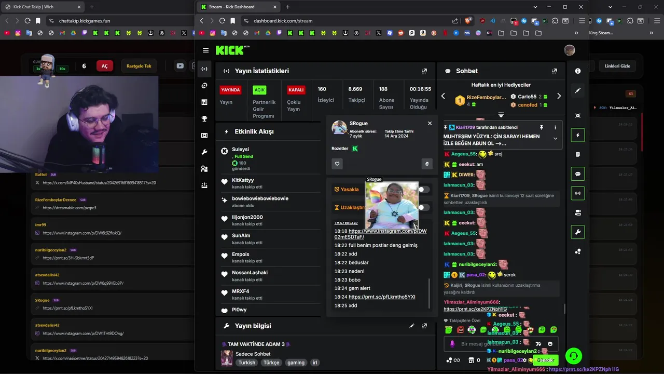Switch to the Stream - Kick Dashboard tab
Viewport: 664px width, 374px height.
[238, 7]
